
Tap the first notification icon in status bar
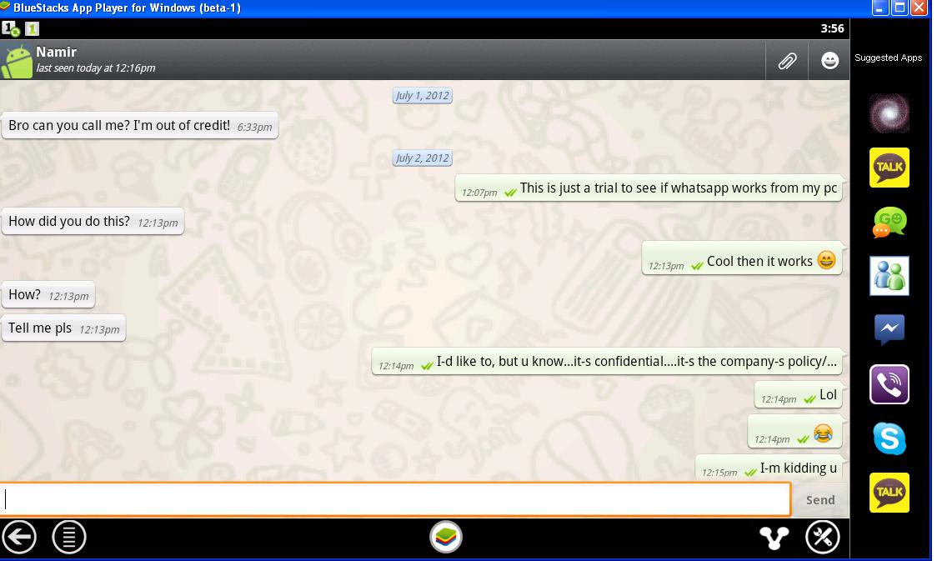click(x=10, y=28)
